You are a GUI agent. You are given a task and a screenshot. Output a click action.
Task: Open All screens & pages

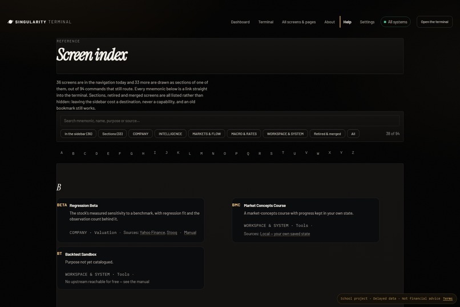tap(298, 22)
